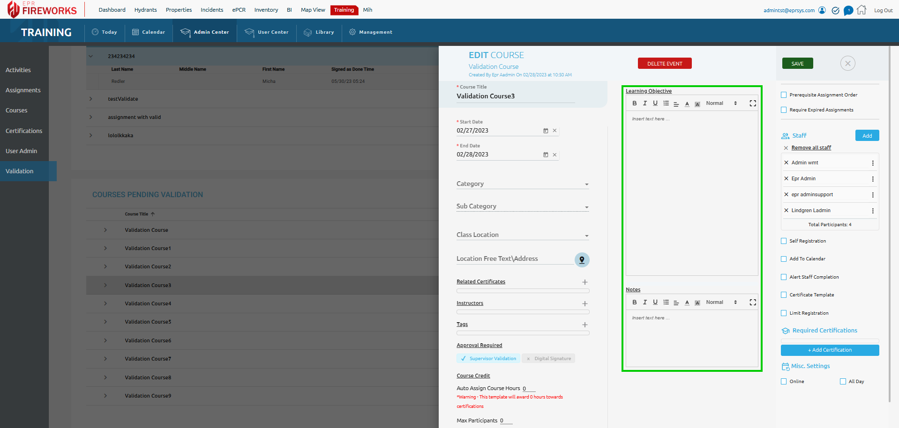Choose text color in Learning Objective toolbar
Viewport: 899px width, 428px height.
687,104
